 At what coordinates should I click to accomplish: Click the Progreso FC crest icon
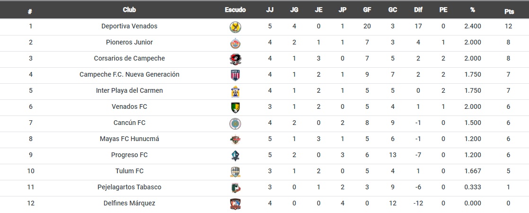(x=235, y=156)
